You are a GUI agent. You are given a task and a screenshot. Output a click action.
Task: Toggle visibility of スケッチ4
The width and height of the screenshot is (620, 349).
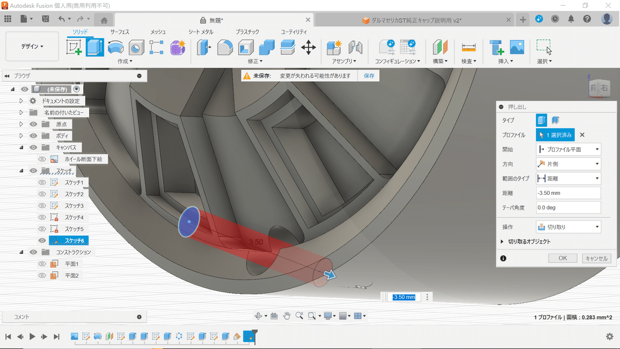[42, 217]
